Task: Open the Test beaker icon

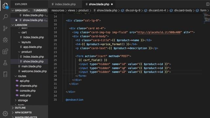Action: point(5,63)
